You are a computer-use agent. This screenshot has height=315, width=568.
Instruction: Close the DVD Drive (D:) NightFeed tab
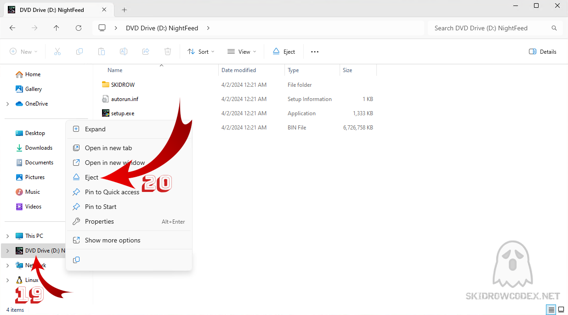coord(105,10)
